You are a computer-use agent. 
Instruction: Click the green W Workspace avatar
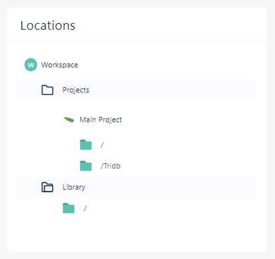pyautogui.click(x=30, y=65)
